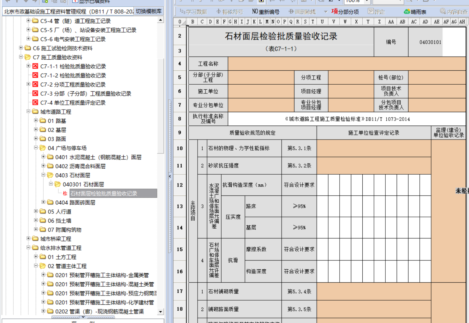Screen dimensions: 469x323
Task: Click the red icon of C7-1-2 检验批质量验收记录
Action: point(35,75)
